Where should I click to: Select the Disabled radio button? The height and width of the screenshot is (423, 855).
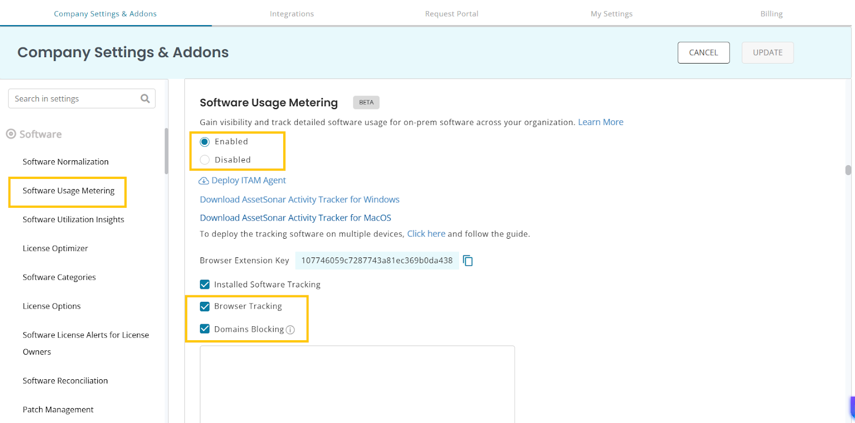click(x=205, y=160)
